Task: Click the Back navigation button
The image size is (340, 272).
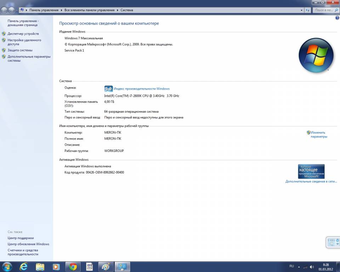Action: point(4,10)
